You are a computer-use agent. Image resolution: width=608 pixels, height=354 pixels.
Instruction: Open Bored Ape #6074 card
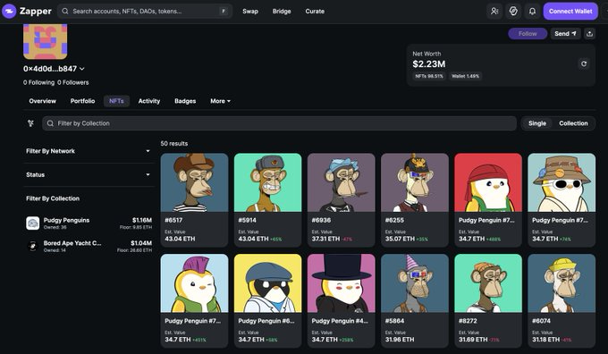point(562,301)
